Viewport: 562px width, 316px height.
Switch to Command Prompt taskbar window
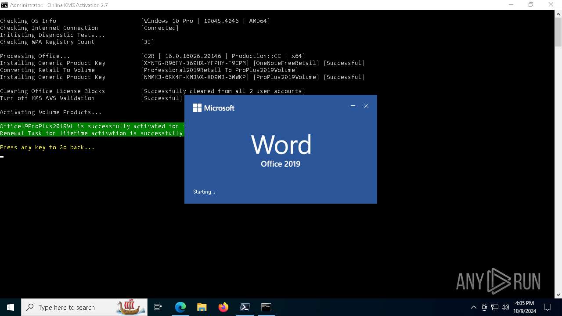[266, 307]
